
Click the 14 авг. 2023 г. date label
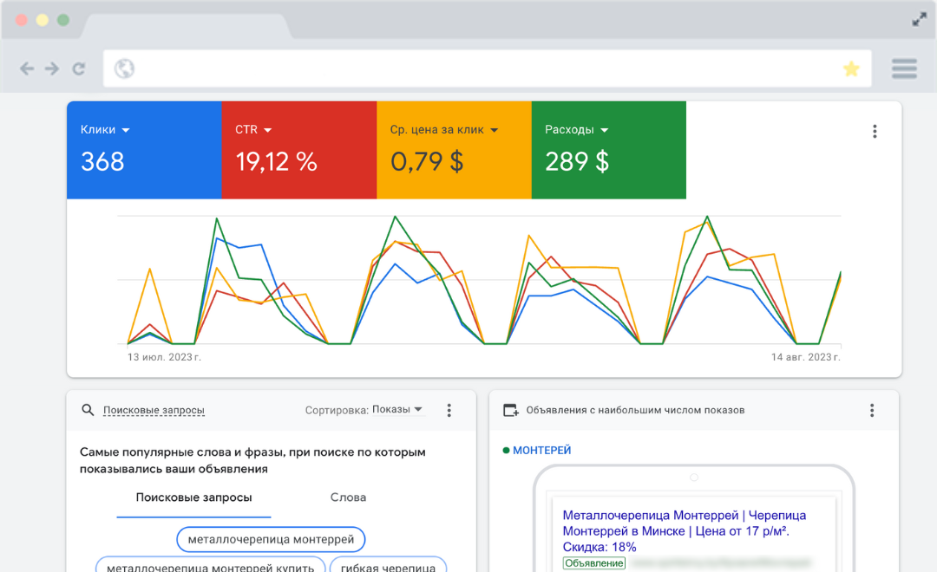pyautogui.click(x=805, y=357)
